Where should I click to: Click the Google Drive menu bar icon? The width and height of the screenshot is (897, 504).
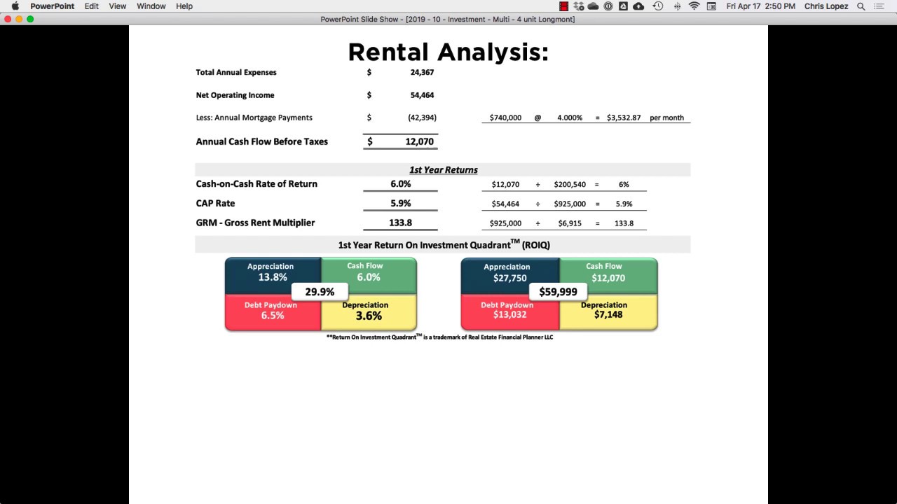pyautogui.click(x=623, y=6)
